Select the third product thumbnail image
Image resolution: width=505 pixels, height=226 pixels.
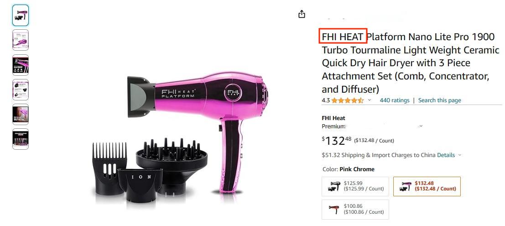click(21, 65)
